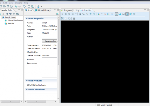The width and height of the screenshot is (150, 106).
Task: Open a model file from the toolbar
Action: tap(4, 6)
